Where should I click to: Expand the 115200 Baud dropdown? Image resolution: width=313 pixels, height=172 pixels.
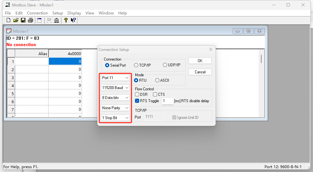115,88
